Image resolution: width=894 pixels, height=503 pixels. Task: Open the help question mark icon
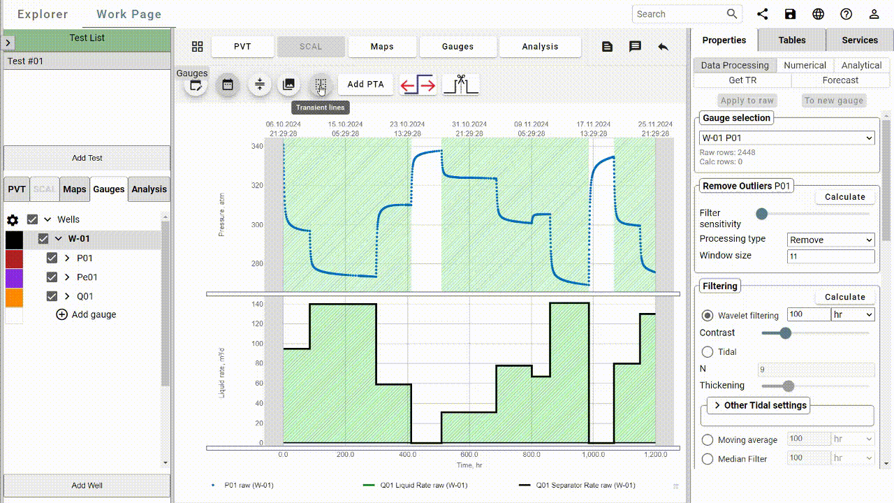click(846, 14)
